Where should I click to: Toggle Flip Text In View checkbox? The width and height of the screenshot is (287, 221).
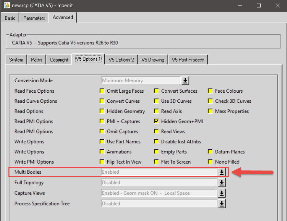coord(102,162)
